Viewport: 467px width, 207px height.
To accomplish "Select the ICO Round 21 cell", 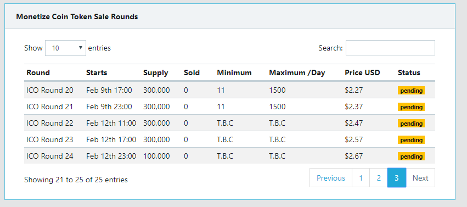I will (50, 107).
